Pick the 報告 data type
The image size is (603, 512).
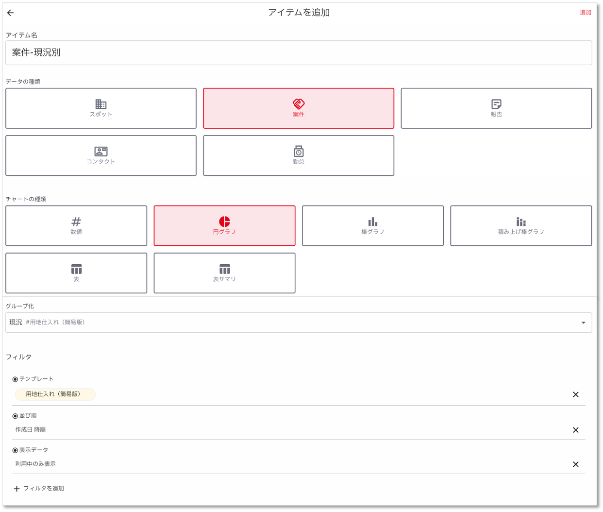(496, 108)
